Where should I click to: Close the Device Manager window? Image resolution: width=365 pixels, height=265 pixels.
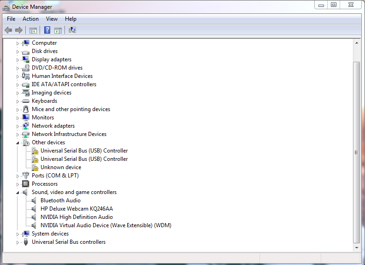tap(351, 5)
